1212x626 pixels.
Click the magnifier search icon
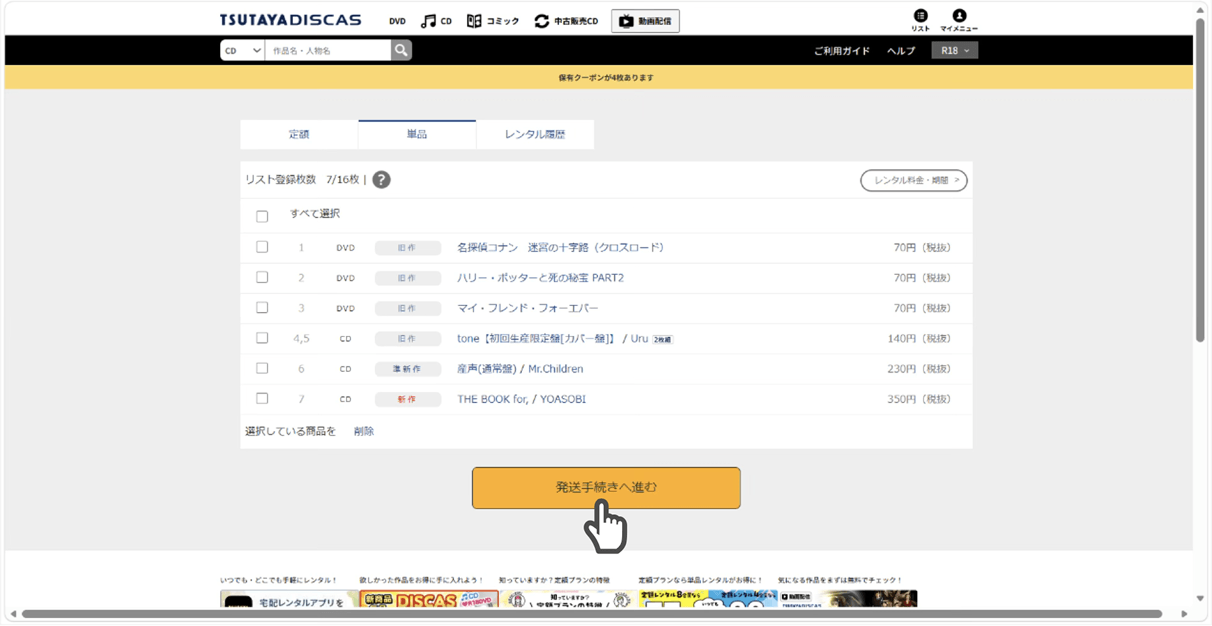tap(401, 50)
